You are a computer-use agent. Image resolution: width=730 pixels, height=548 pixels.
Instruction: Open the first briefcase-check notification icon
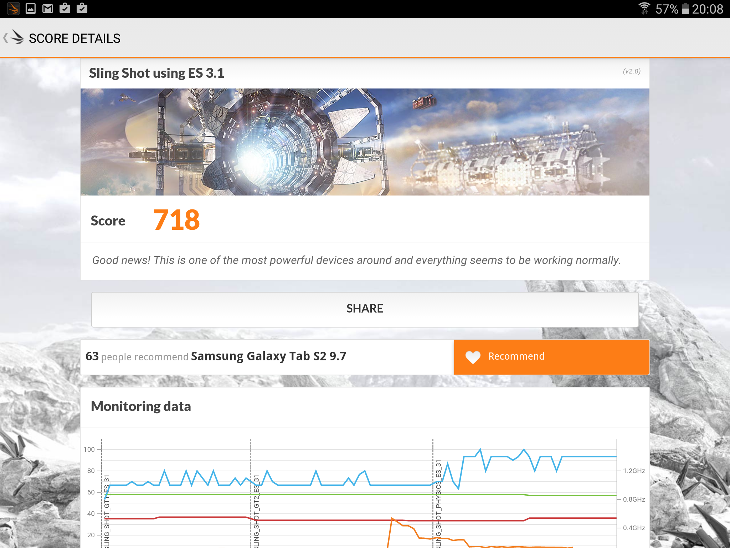point(65,8)
